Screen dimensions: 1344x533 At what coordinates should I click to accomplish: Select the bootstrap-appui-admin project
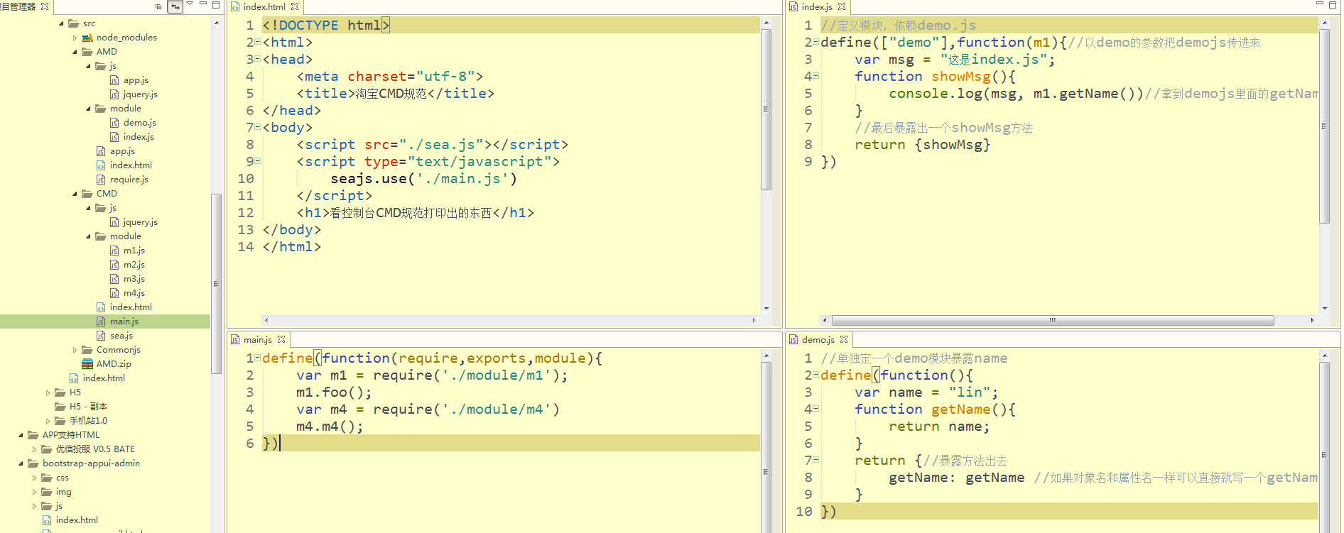tap(91, 463)
